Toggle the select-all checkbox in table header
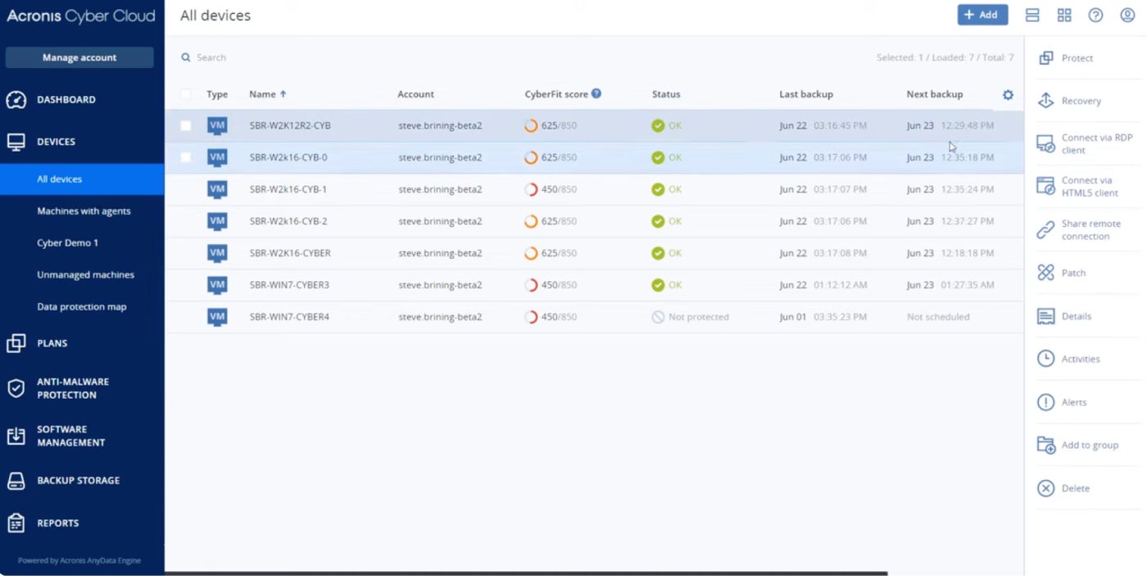Screen dimensions: 1147x580 (186, 94)
